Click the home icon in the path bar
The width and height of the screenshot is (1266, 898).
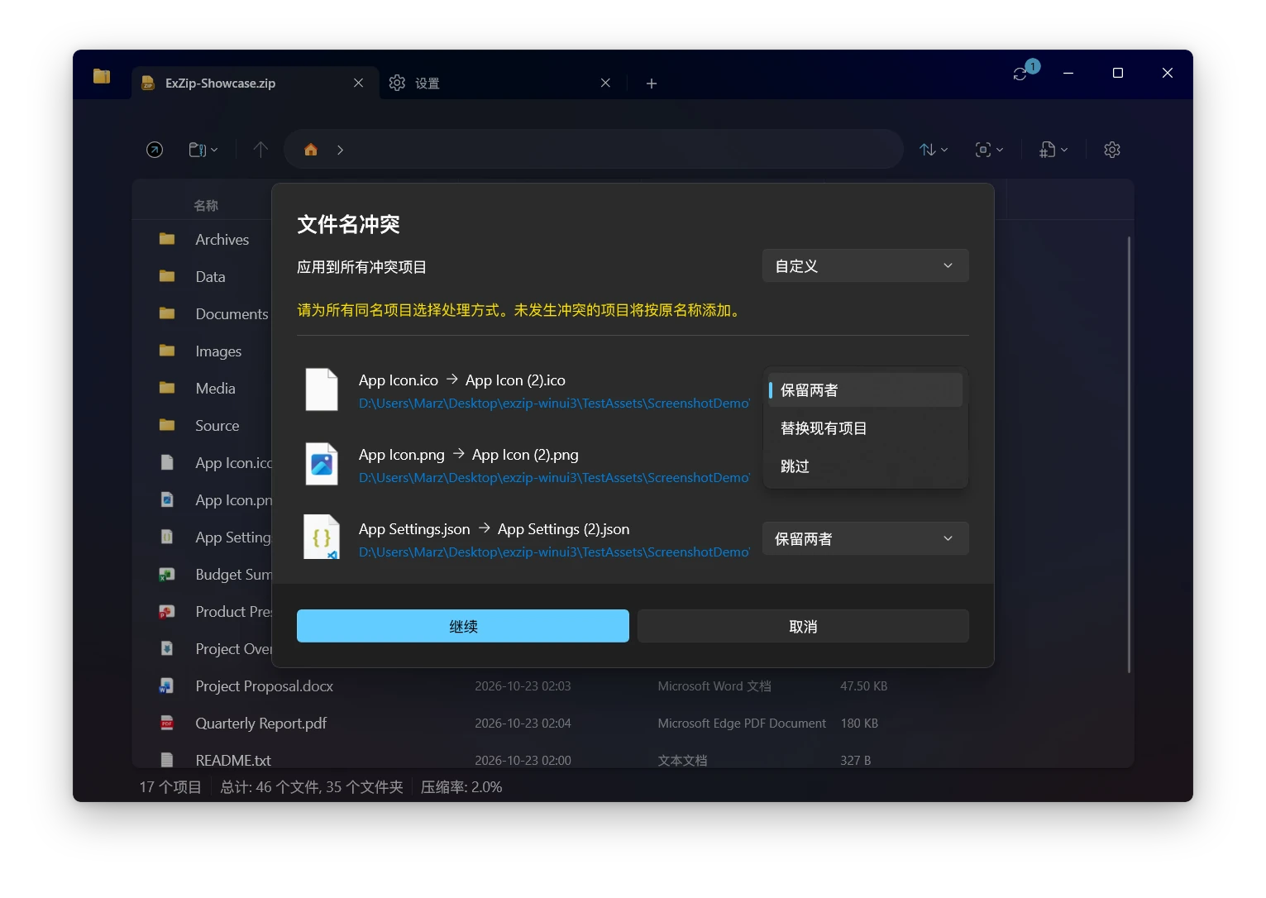click(311, 150)
